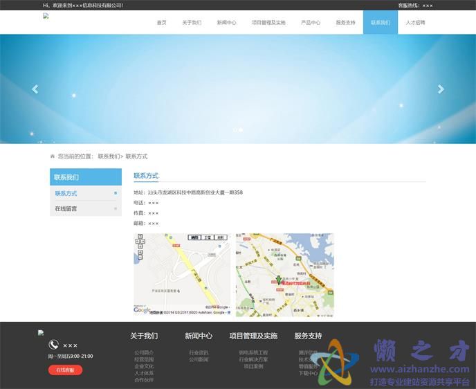Click footer heading 服务支持

click(x=308, y=336)
